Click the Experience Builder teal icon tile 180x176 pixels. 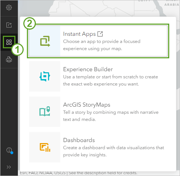[x=44, y=77]
